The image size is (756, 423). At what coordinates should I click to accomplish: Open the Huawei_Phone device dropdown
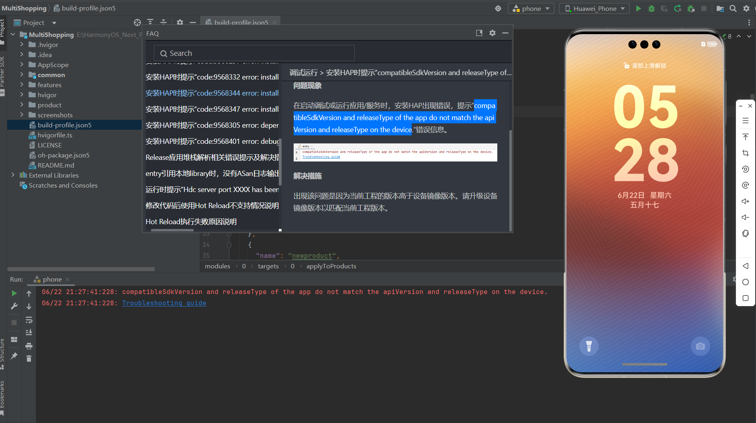tap(594, 8)
